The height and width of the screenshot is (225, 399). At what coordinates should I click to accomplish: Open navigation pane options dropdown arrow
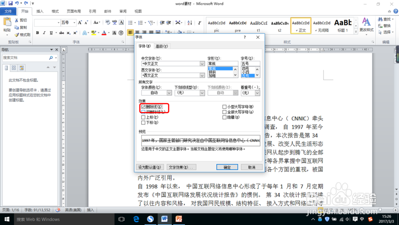click(x=51, y=50)
